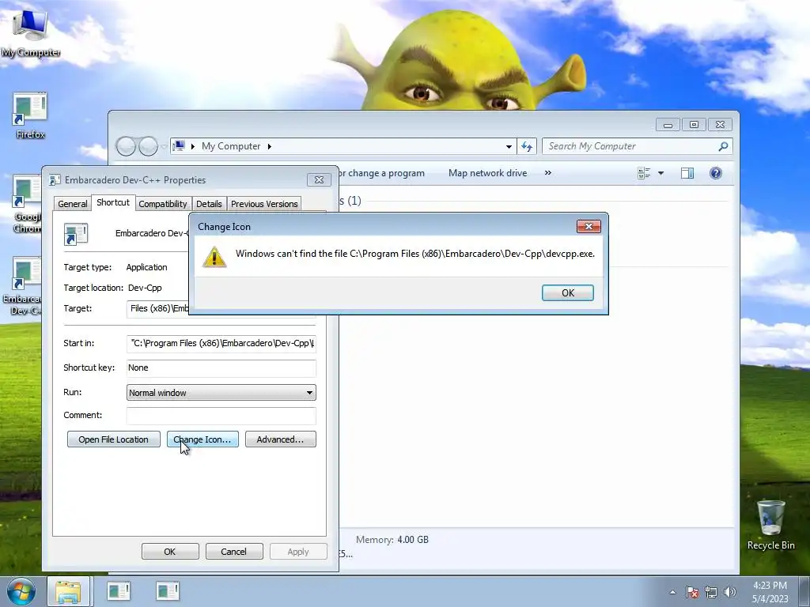The height and width of the screenshot is (607, 810).
Task: Open the view options dropdown arrow
Action: click(660, 173)
